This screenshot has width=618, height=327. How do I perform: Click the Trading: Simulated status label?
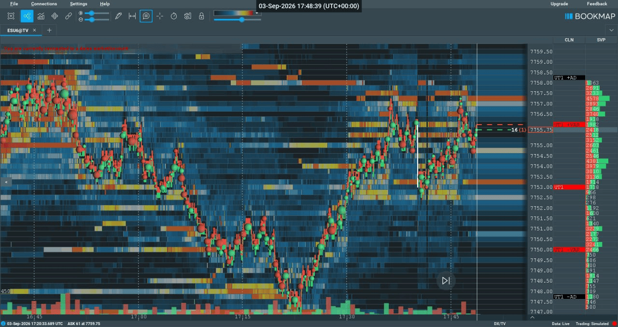(x=592, y=324)
